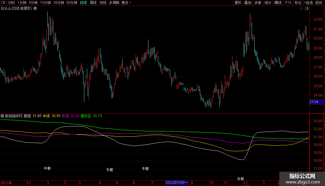Open the 多周期 multi-period view
325x186 pixels.
[x=114, y=3]
